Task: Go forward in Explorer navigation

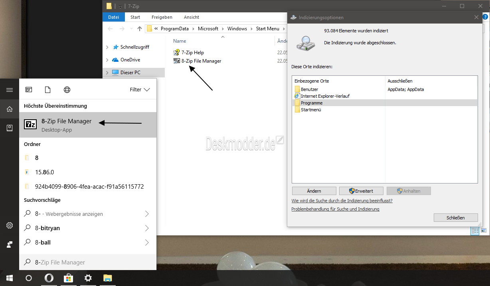Action: pos(122,29)
